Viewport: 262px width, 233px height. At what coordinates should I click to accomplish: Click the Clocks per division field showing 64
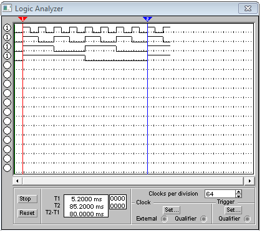[x=220, y=194]
